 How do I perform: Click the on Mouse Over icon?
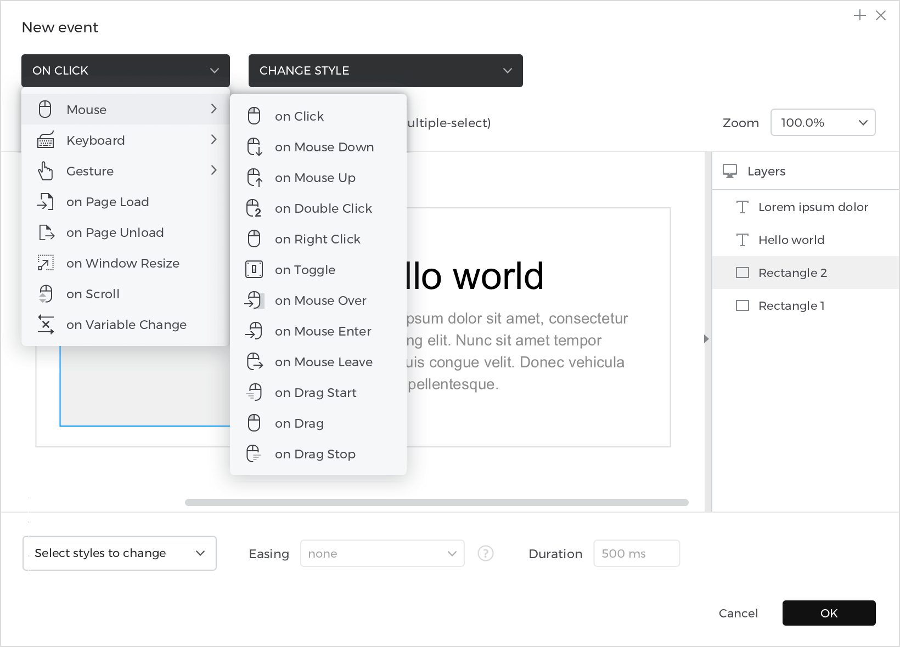pos(254,300)
